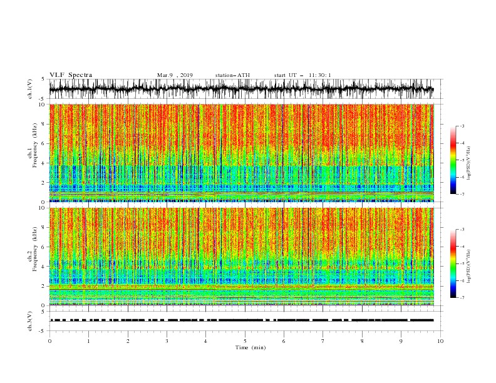
Task: Click the ch.1 voltage waveform trace
Action: (x=241, y=89)
